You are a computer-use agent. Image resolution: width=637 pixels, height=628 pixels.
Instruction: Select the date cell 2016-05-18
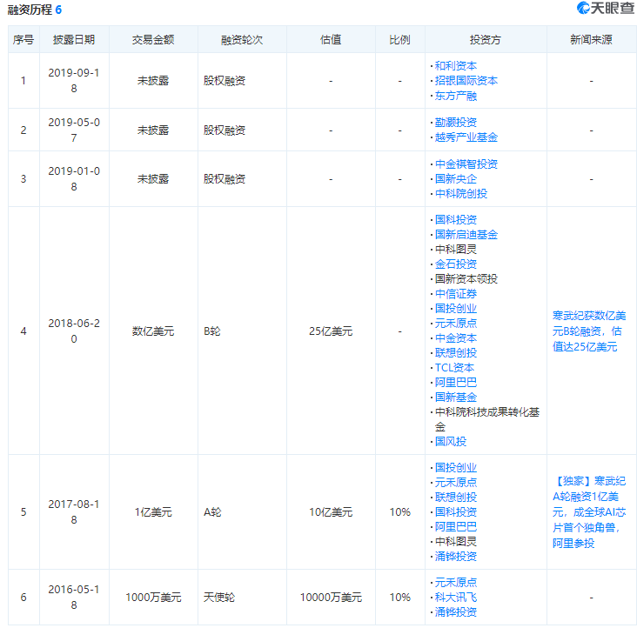[74, 598]
